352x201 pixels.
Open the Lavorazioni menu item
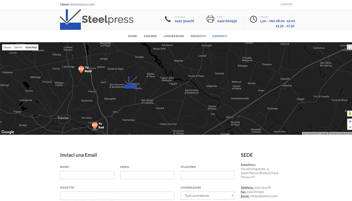point(174,36)
